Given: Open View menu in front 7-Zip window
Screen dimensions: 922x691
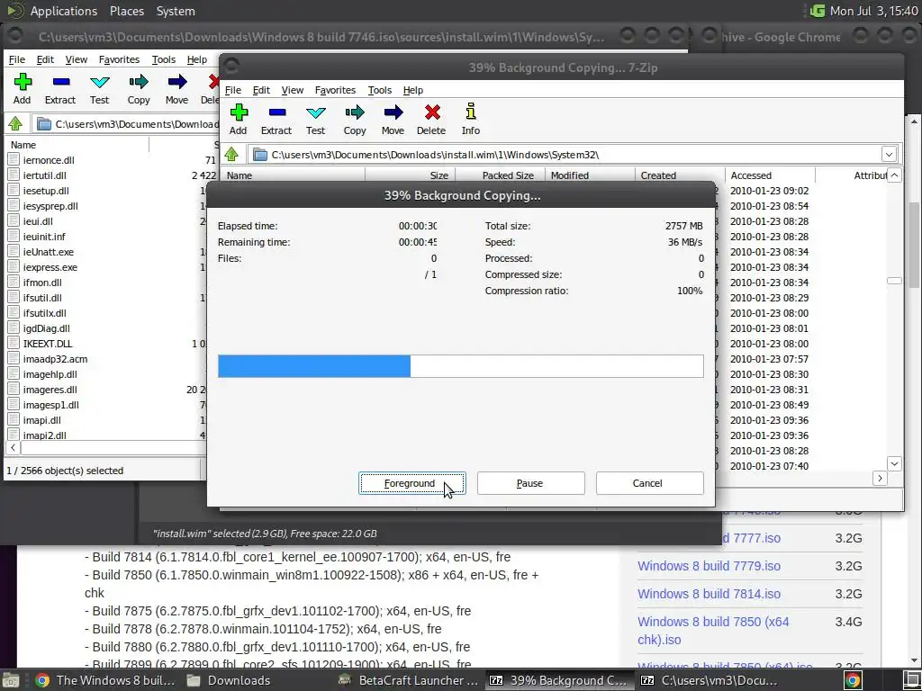Looking at the screenshot, I should (293, 90).
